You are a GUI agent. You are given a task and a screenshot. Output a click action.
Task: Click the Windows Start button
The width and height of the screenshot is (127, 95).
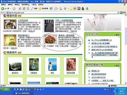click(6, 89)
